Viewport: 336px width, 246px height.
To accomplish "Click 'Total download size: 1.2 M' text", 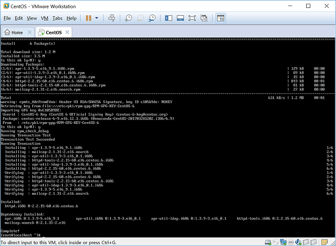I will (28, 52).
